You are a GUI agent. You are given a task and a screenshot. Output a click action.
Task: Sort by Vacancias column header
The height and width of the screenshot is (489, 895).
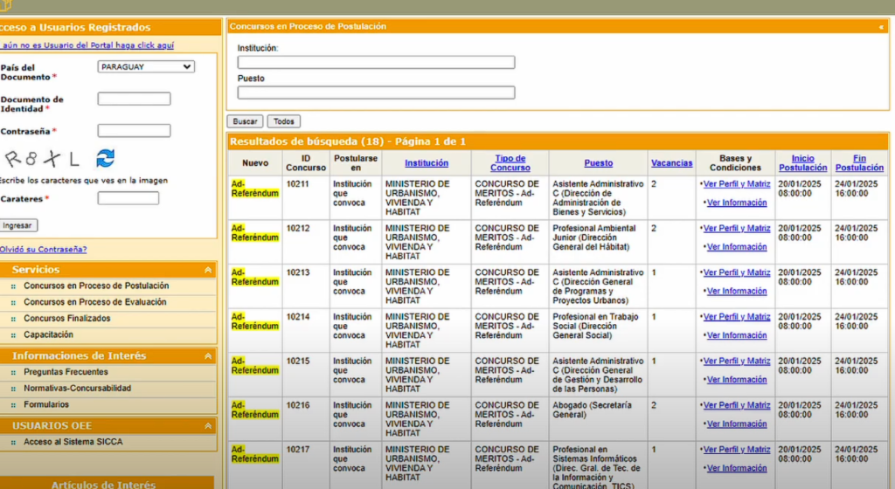[672, 163]
